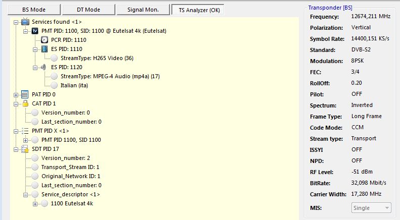The height and width of the screenshot is (220, 400).
Task: Click the bullet beside Transport_Stream ID: 1
Action: (x=35, y=167)
